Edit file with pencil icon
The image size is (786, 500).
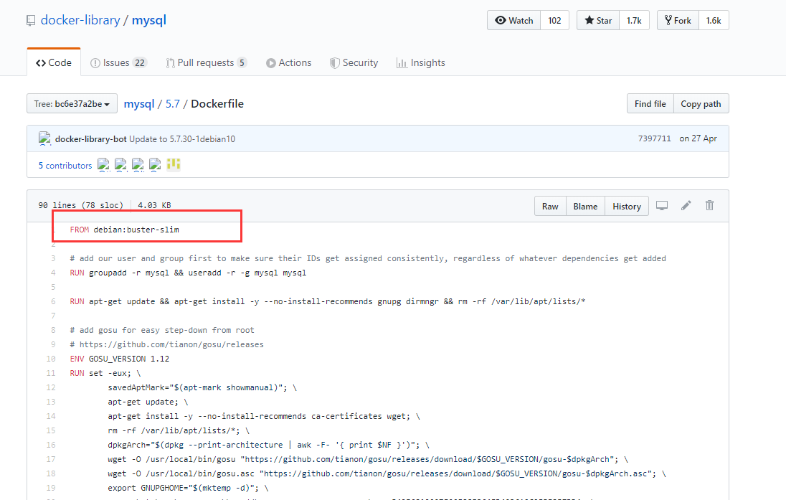[686, 206]
